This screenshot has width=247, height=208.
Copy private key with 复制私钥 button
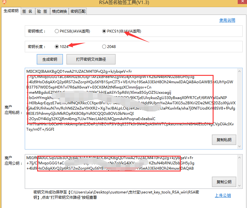coord(224,140)
